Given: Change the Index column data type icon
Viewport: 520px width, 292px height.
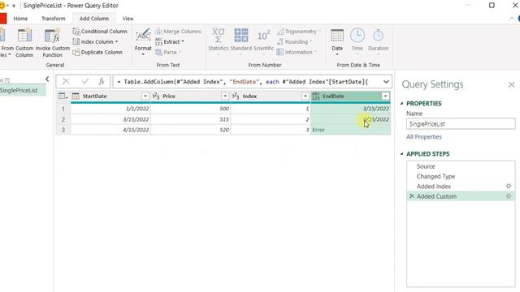Looking at the screenshot, I should [236, 96].
